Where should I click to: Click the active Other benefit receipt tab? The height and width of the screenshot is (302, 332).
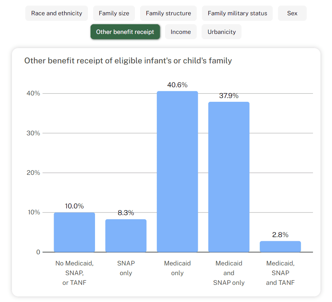[x=125, y=32]
